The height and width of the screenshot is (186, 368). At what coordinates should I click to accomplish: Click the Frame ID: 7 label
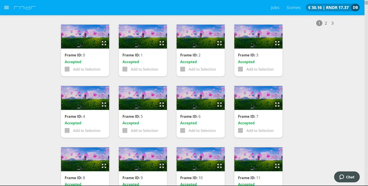tap(248, 116)
